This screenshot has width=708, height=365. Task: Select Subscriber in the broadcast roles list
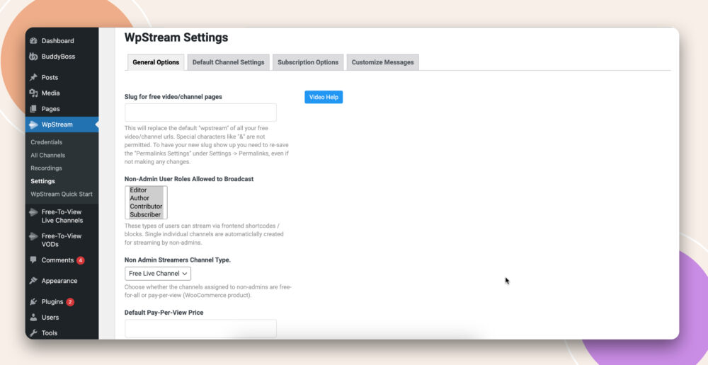[x=144, y=214]
